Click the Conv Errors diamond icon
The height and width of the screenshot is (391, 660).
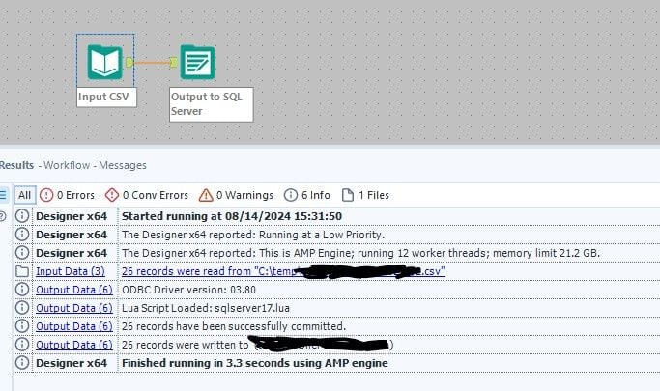112,195
